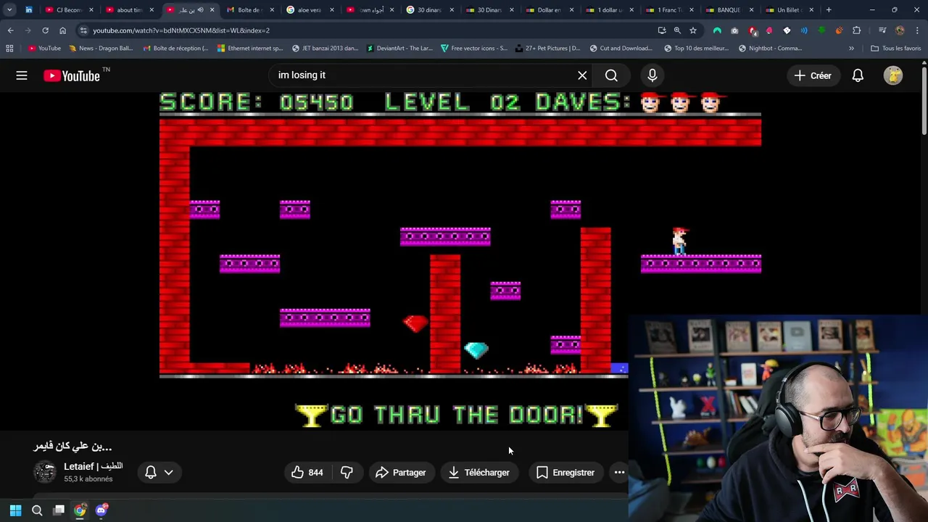The image size is (928, 522).
Task: Open the apps grid in bookmarks bar
Action: coord(9,49)
